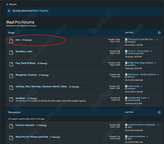Image resolution: width=164 pixels, height=144 pixels.
Task: Click post icon beside DaveIhlenfeld charts
Action: tap(126, 98)
